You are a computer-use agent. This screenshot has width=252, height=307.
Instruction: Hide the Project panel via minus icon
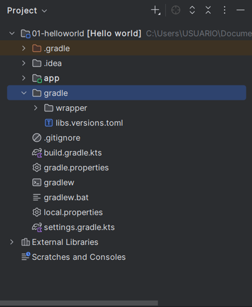(241, 10)
